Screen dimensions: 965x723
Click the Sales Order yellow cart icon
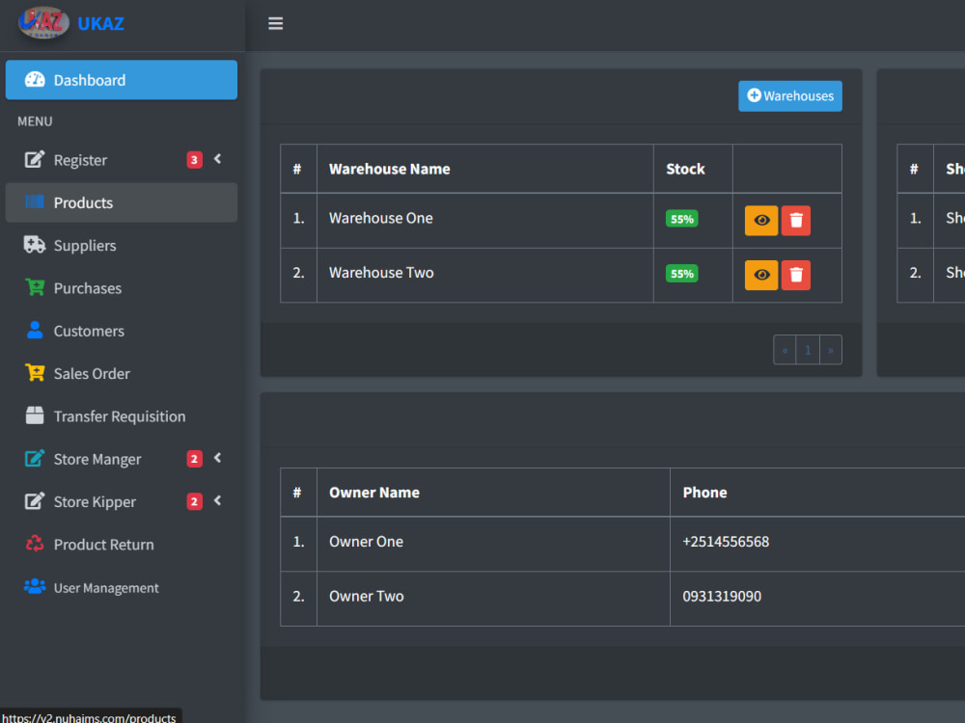coord(35,373)
